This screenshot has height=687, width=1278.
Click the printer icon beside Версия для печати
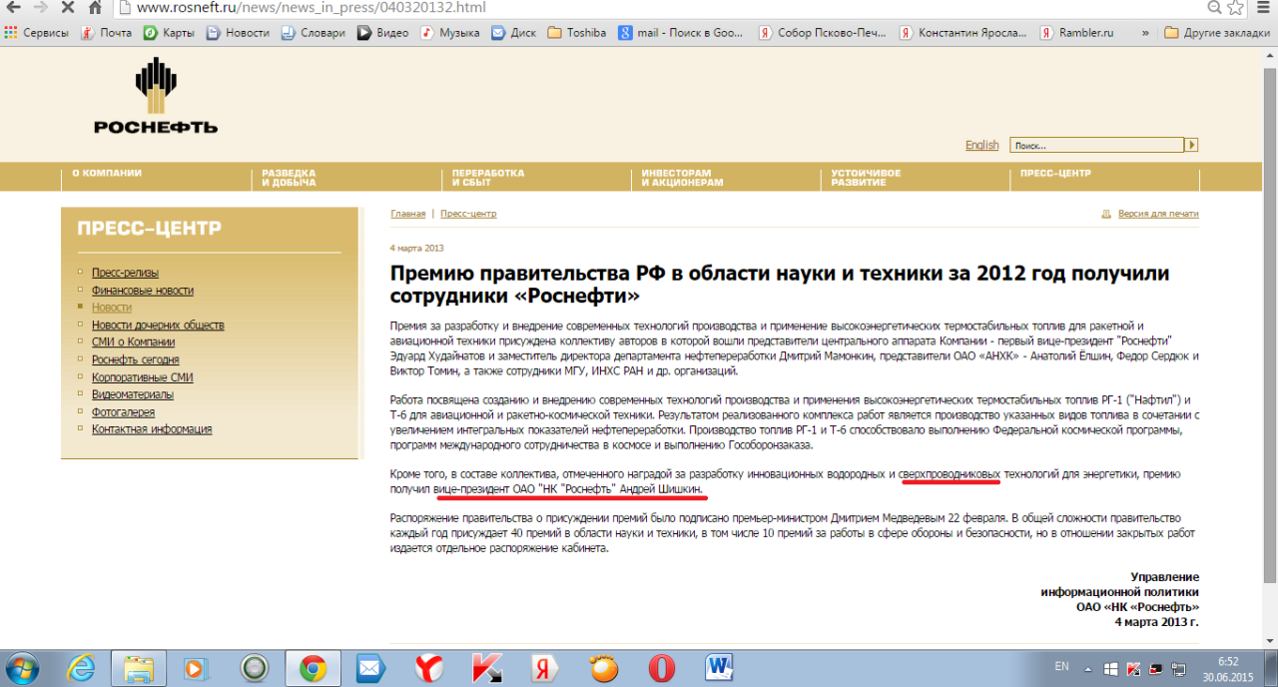coord(1106,214)
